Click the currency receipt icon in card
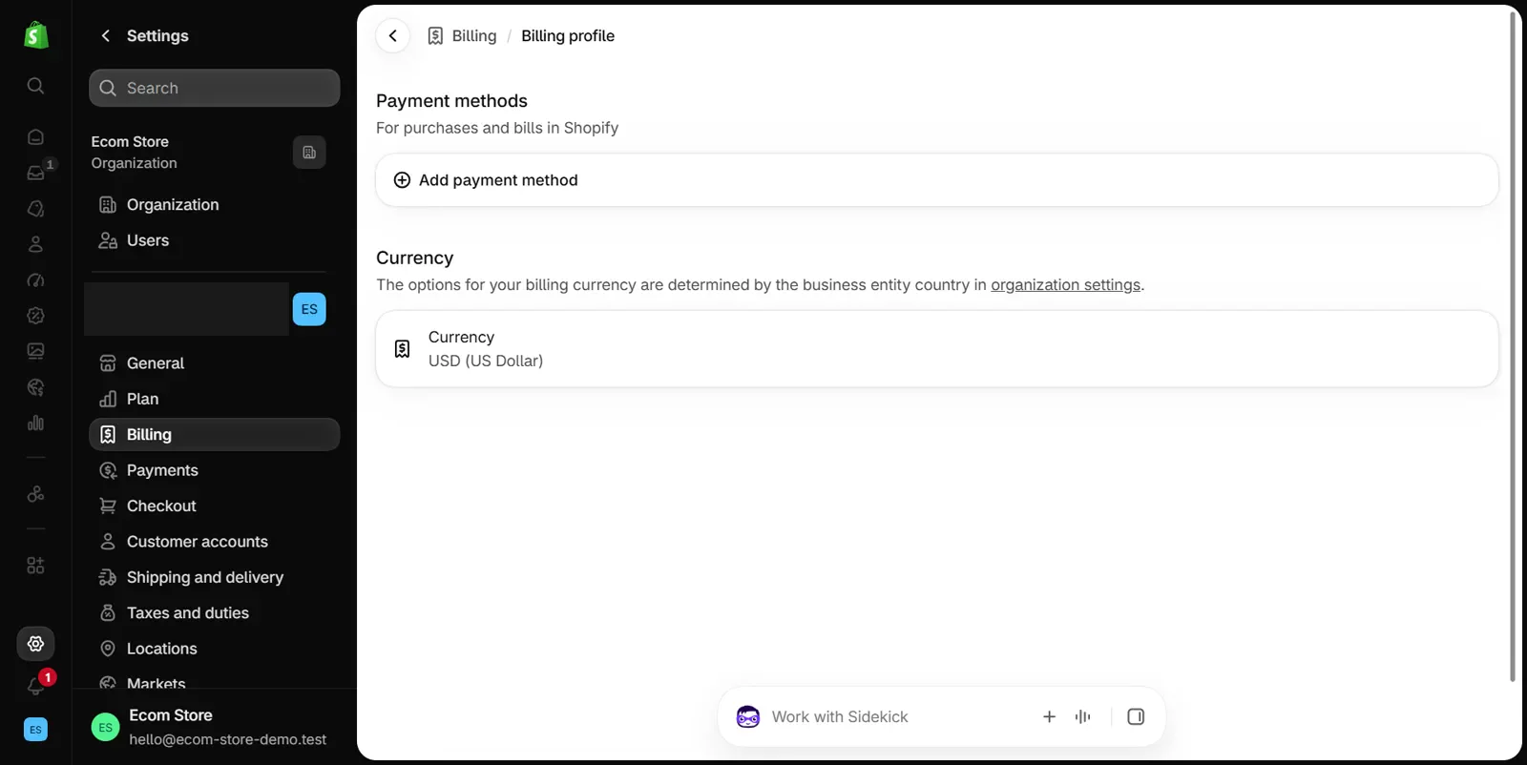The width and height of the screenshot is (1527, 765). point(402,349)
